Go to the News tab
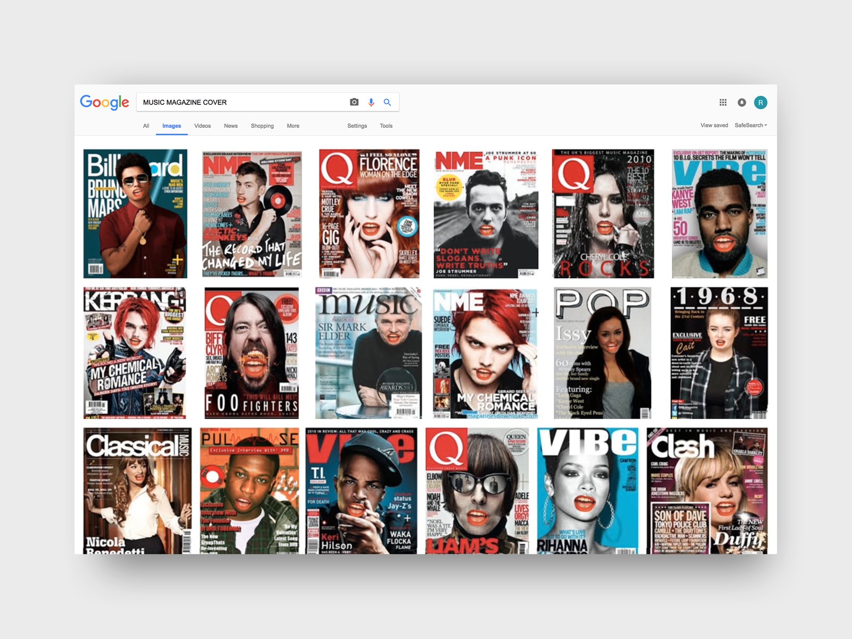 pos(231,126)
